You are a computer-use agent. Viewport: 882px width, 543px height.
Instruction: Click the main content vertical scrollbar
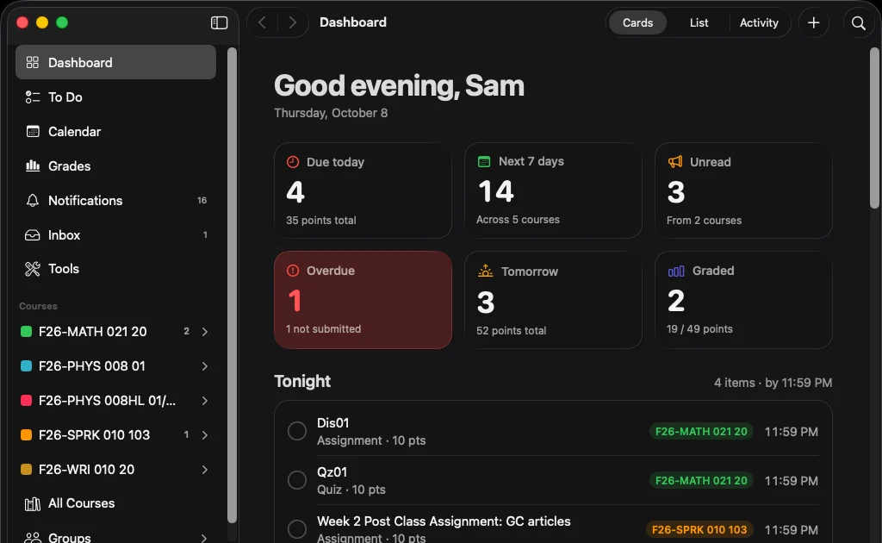tap(875, 128)
